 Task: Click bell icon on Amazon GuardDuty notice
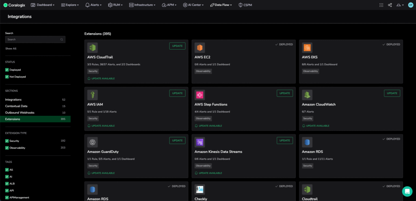(89, 173)
